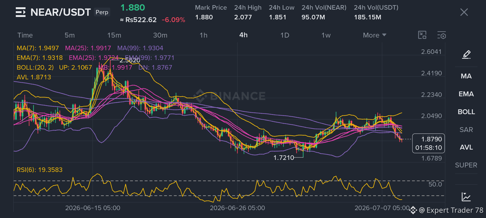
Task: Click the RSI(6): 19.3583 legend
Action: pyautogui.click(x=39, y=170)
